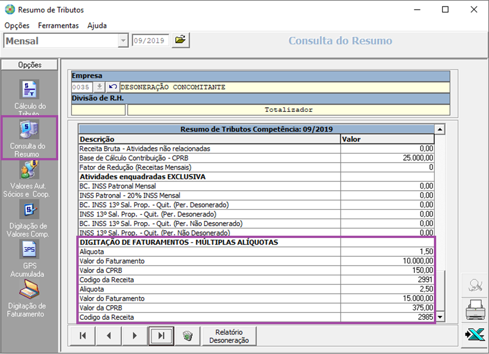Select DIGITAÇÃO DE FATURAMENTOS - MÚLTIPLAS ALÍQUOTAS row
Viewport: 489px width, 354px height.
coord(256,242)
